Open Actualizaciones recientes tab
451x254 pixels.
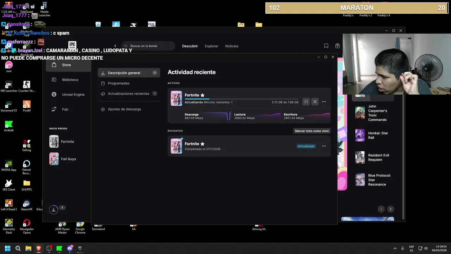point(129,93)
